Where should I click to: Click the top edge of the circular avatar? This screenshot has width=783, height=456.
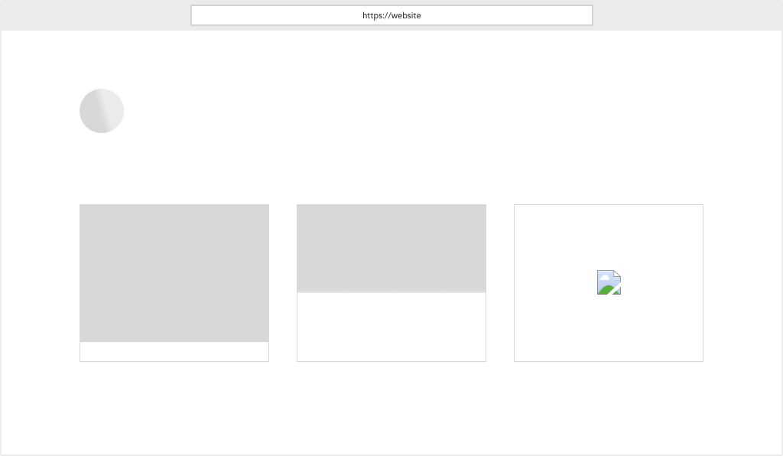(x=101, y=90)
